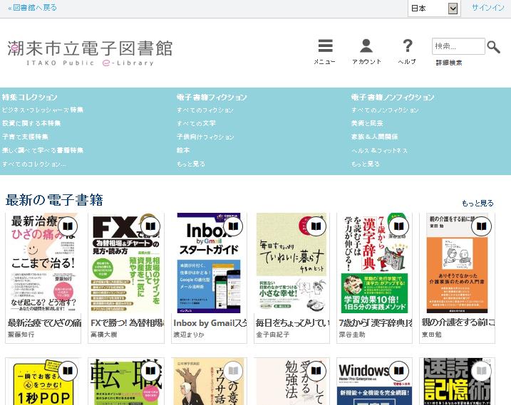Image resolution: width=511 pixels, height=405 pixels.
Task: Open 詳細検索 advanced search link
Action: [449, 63]
